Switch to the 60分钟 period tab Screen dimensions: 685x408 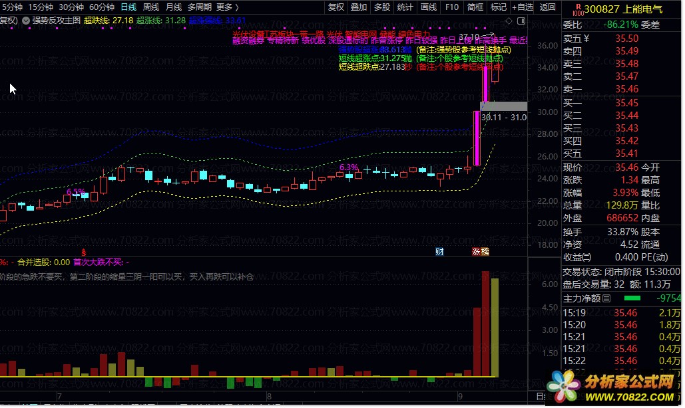coord(102,7)
